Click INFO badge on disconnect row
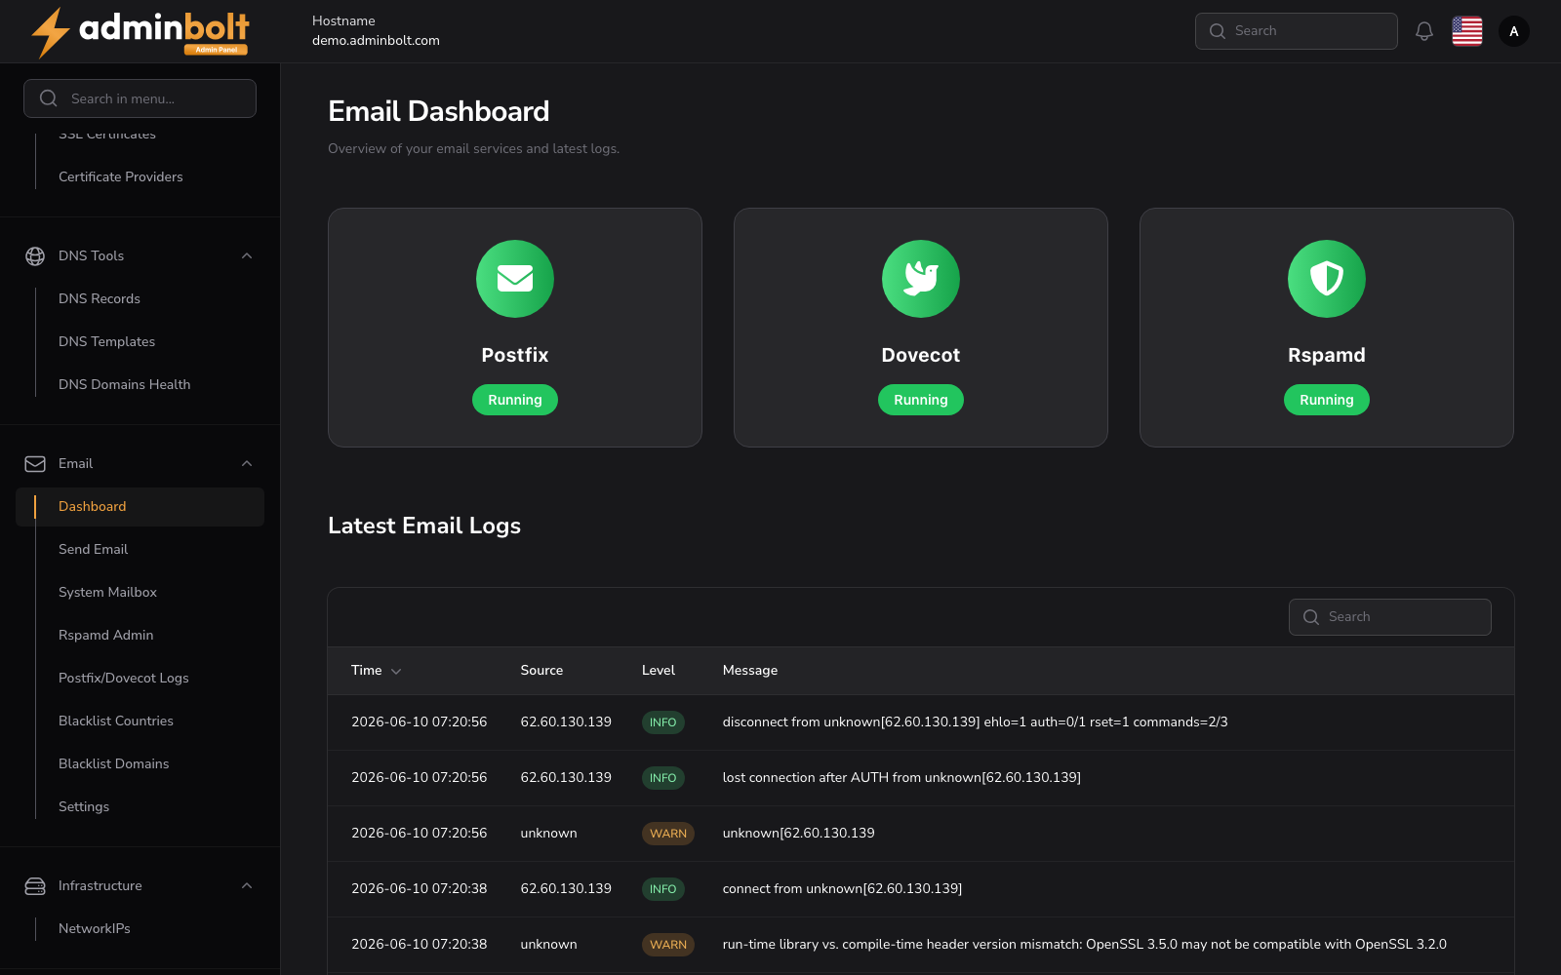 pos(663,722)
